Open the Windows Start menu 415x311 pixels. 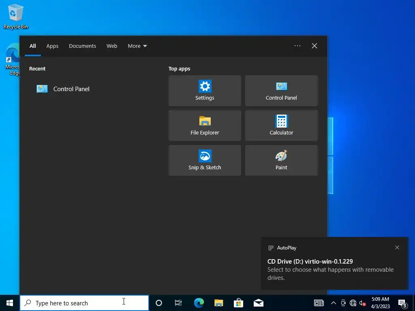tap(10, 303)
